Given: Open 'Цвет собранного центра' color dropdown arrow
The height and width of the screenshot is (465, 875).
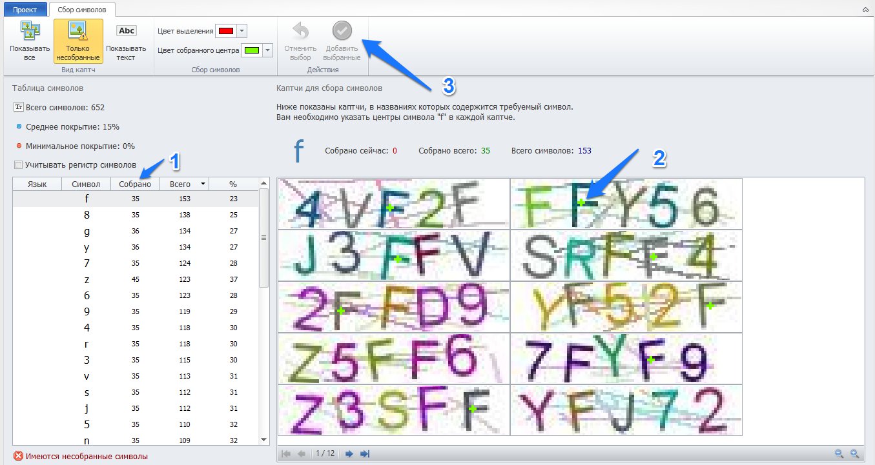Looking at the screenshot, I should (268, 50).
